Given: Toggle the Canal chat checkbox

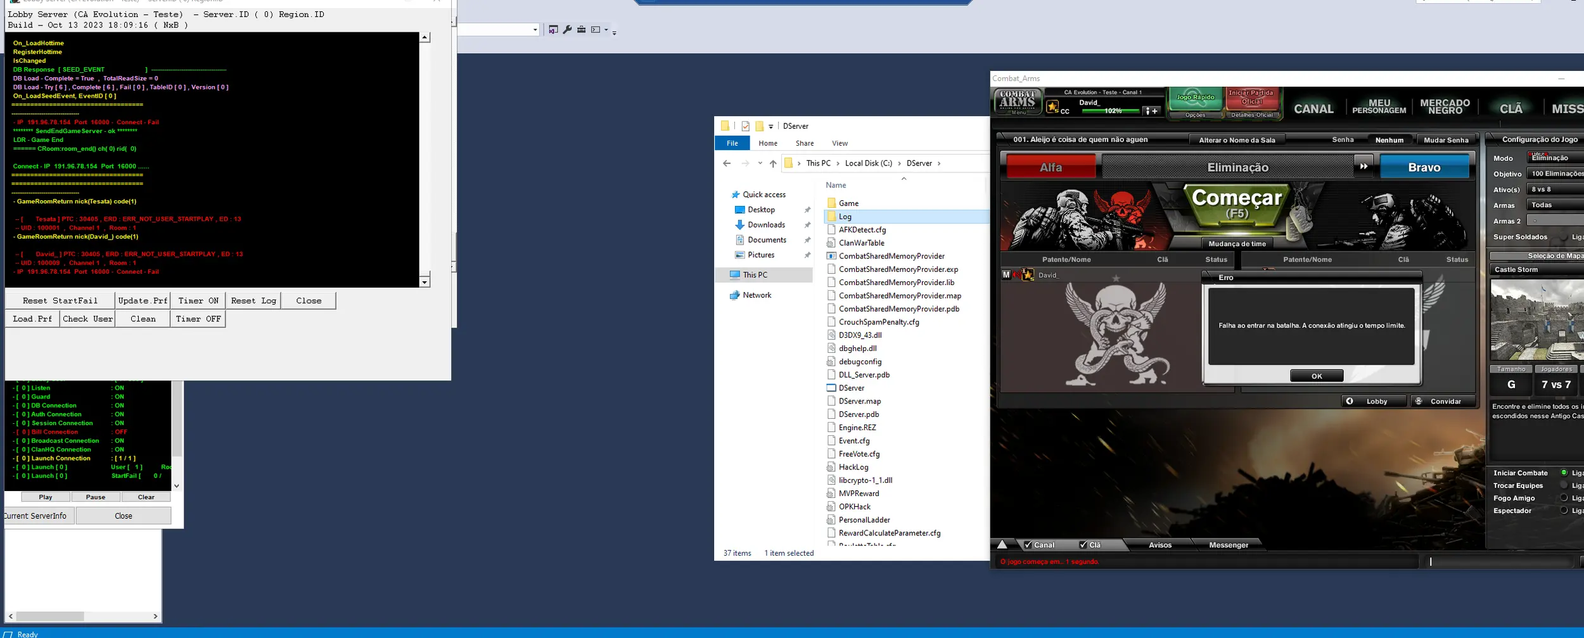Looking at the screenshot, I should pos(1028,544).
